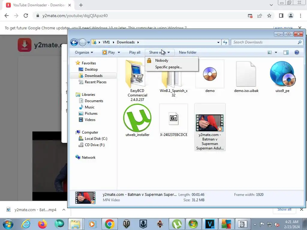This screenshot has height=230, width=307.
Task: Click Downloads in the address path
Action: (126, 42)
